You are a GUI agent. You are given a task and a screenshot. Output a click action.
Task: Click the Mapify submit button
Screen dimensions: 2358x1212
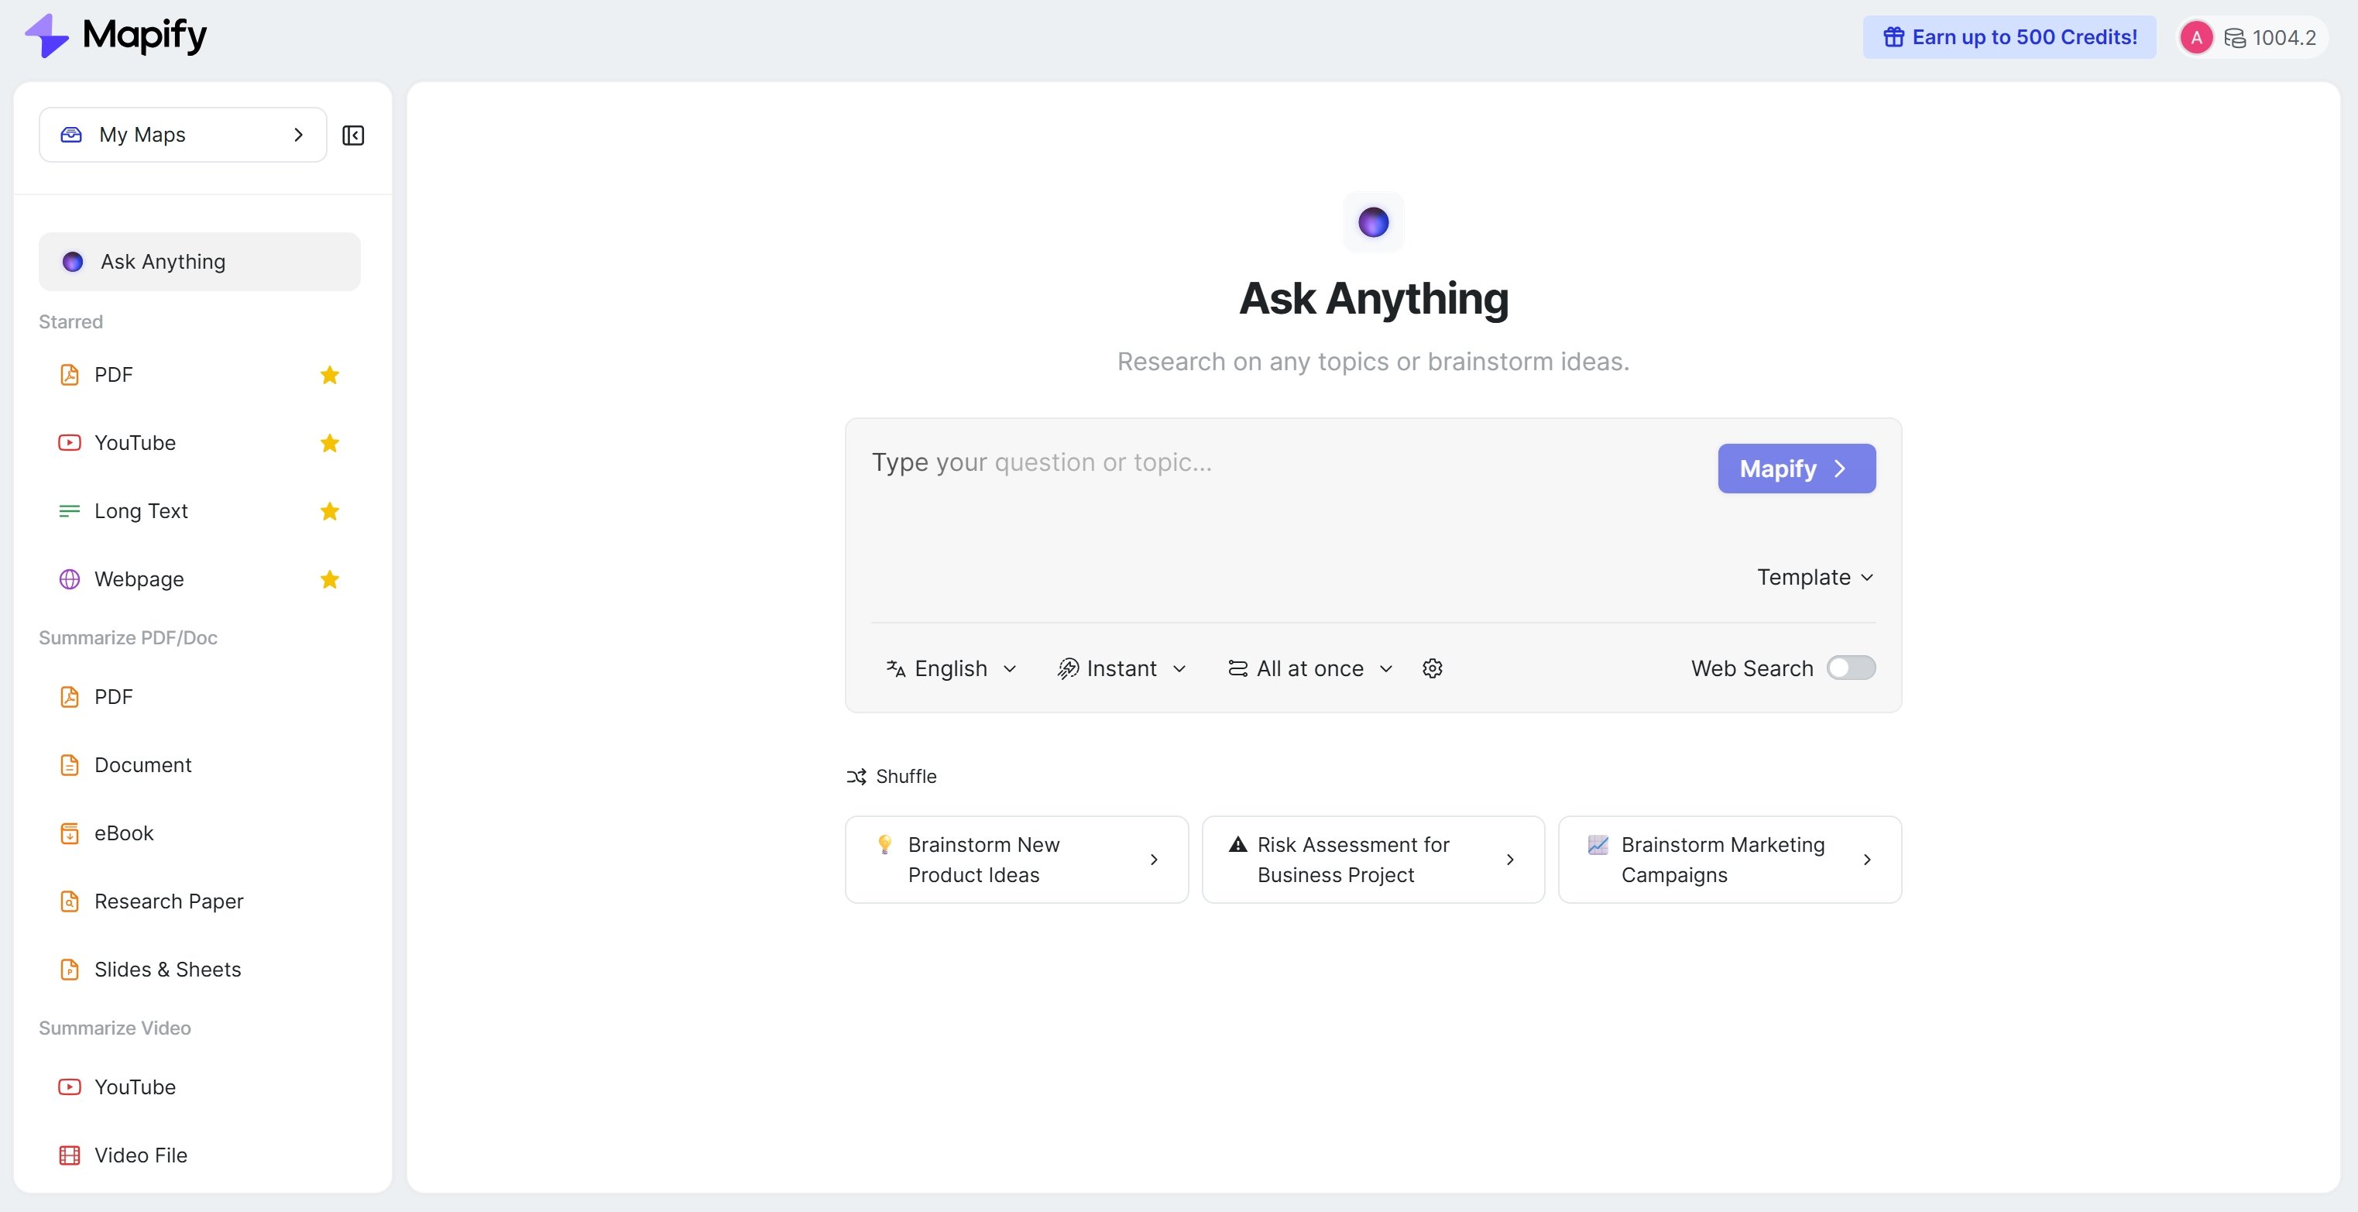pyautogui.click(x=1795, y=469)
